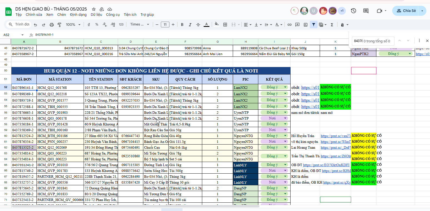The width and height of the screenshot is (430, 211).
Task: Toggle the filter funnel button
Action: (314, 25)
